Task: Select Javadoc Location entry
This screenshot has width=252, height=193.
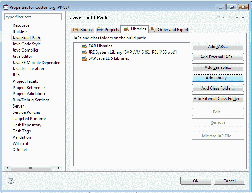Action: 28,69
